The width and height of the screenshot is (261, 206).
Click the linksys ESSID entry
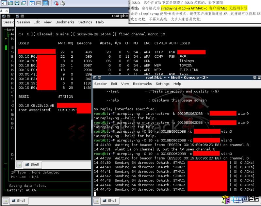pos(187,61)
